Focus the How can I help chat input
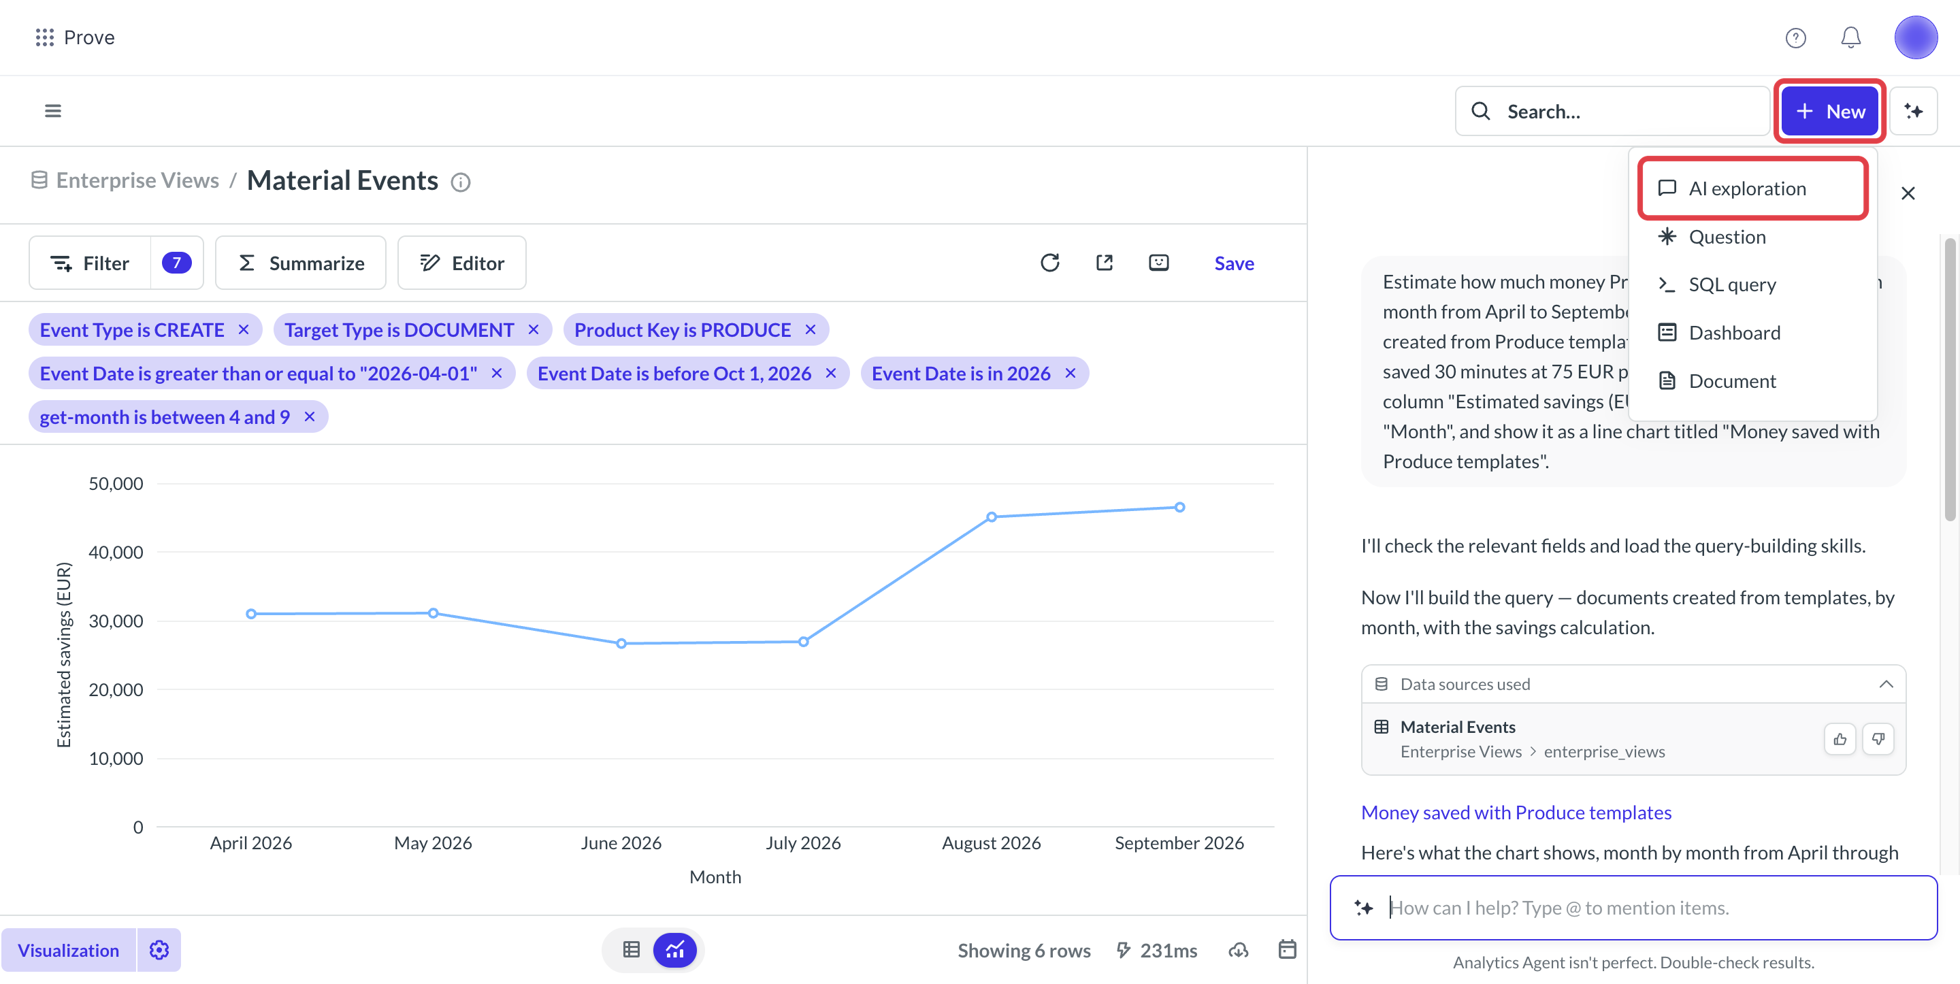This screenshot has height=984, width=1960. [1633, 907]
